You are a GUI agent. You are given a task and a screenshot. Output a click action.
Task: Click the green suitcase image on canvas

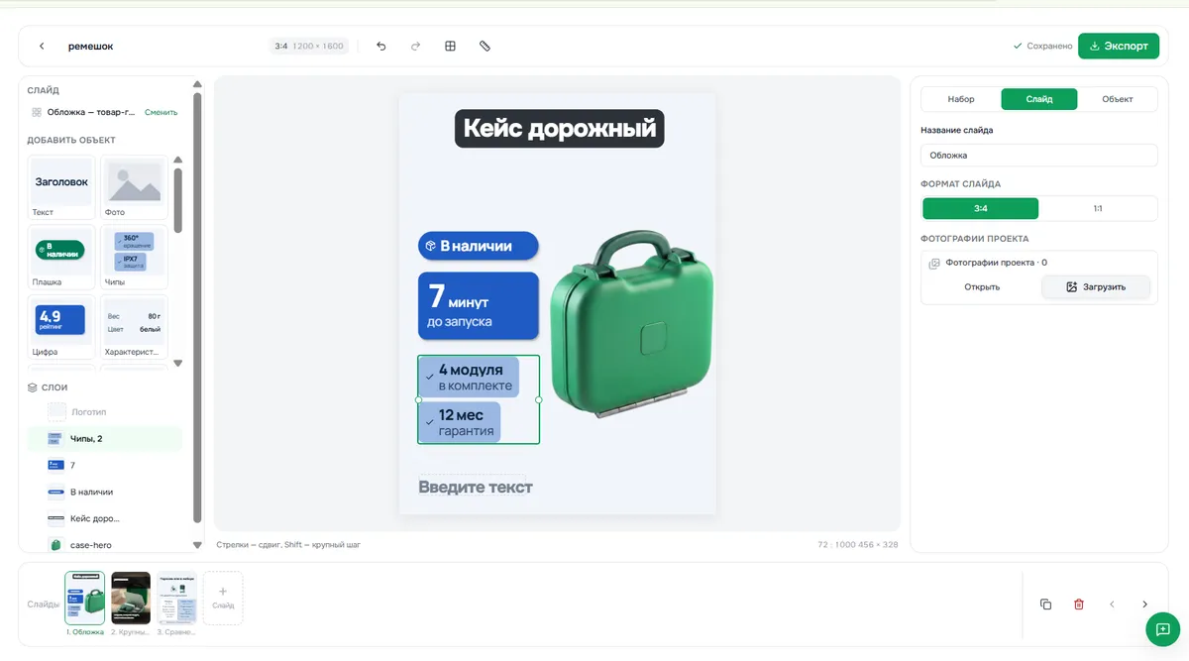point(631,324)
